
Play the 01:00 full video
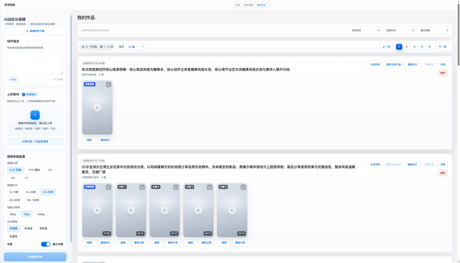tap(97, 210)
